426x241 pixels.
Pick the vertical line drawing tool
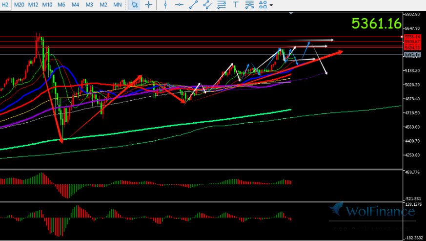(x=165, y=5)
